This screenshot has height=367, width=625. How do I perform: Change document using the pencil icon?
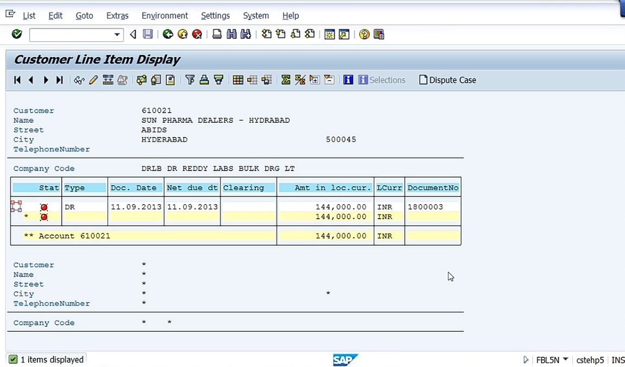click(x=93, y=80)
